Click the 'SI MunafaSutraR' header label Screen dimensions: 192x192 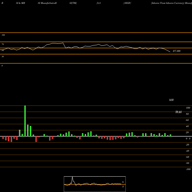click(x=47, y=3)
